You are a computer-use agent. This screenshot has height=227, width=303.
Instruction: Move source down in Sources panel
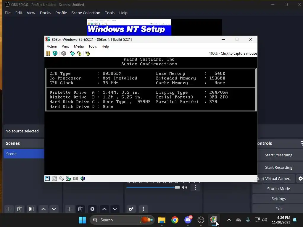pos(115,209)
